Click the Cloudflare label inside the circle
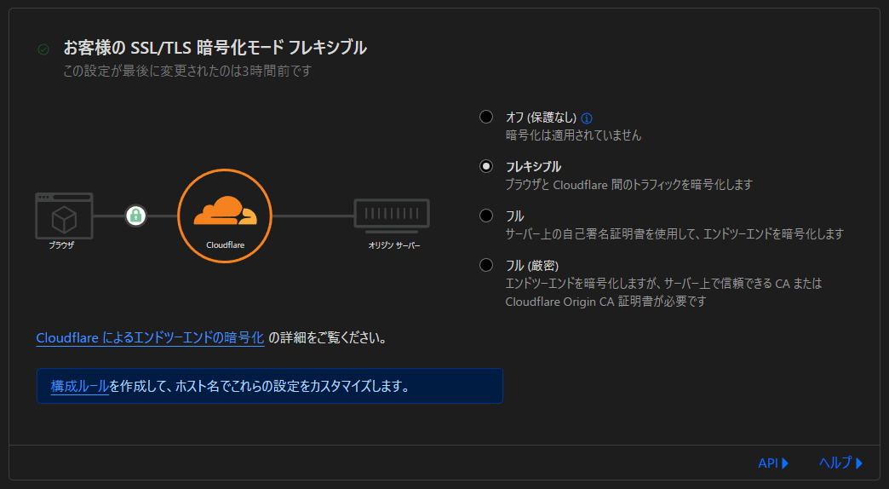This screenshot has height=489, width=889. pos(225,245)
